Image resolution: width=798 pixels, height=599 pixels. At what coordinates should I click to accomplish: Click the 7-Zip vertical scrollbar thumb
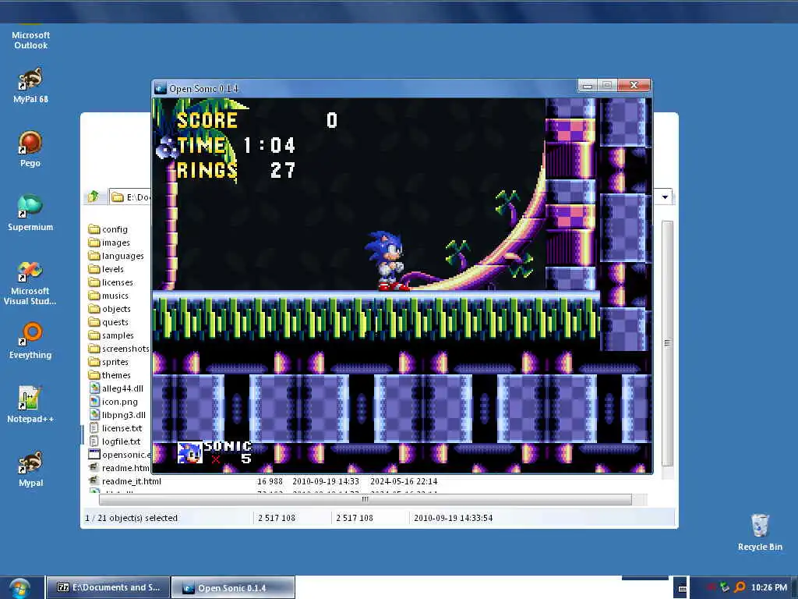pyautogui.click(x=667, y=343)
